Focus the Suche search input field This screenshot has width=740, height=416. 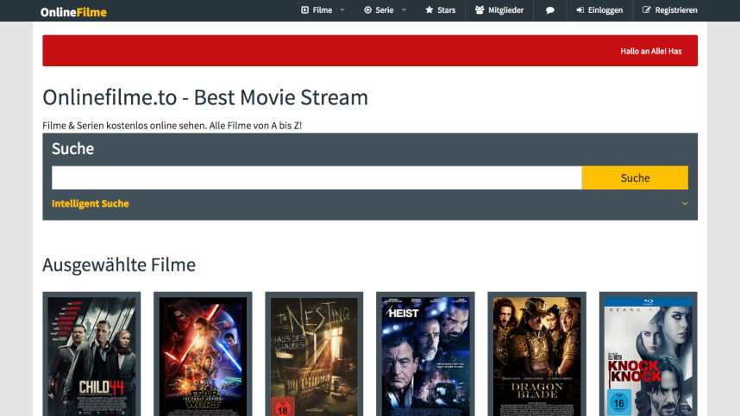pos(317,177)
